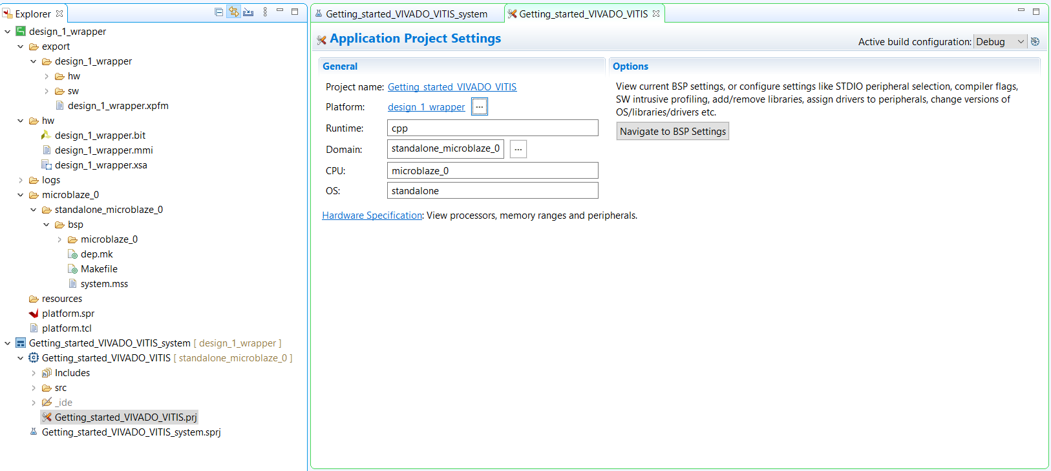Expand the logs folder
1051x471 pixels.
20,180
